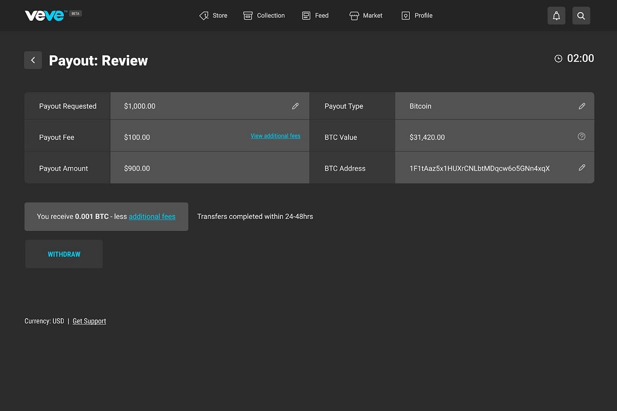Open the Profile page
617x411 pixels.
(417, 15)
